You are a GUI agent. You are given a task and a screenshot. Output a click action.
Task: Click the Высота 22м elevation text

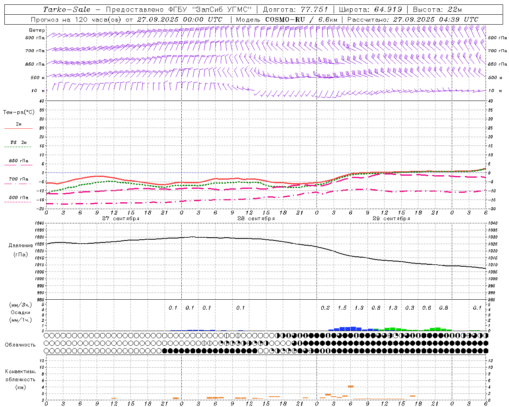[437, 10]
